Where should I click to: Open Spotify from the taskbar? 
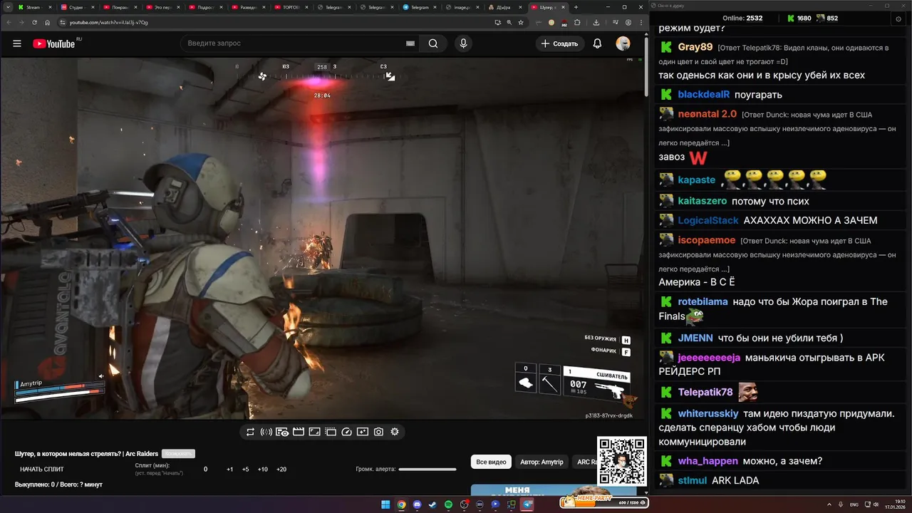(x=448, y=504)
